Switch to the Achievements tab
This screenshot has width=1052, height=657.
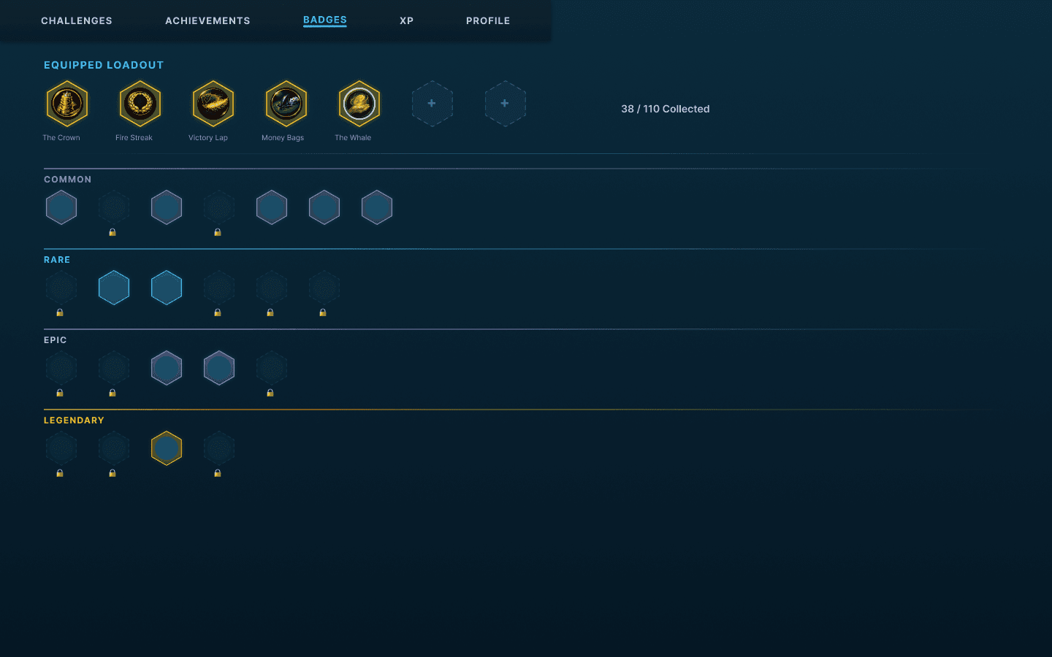207,20
